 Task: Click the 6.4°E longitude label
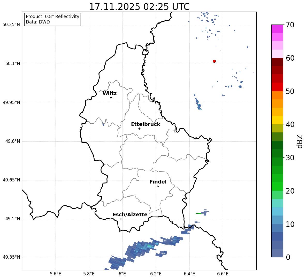pos(189,274)
